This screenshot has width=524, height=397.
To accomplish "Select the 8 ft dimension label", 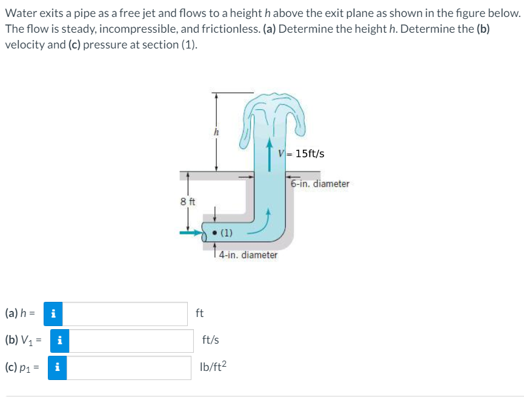I will pos(188,201).
